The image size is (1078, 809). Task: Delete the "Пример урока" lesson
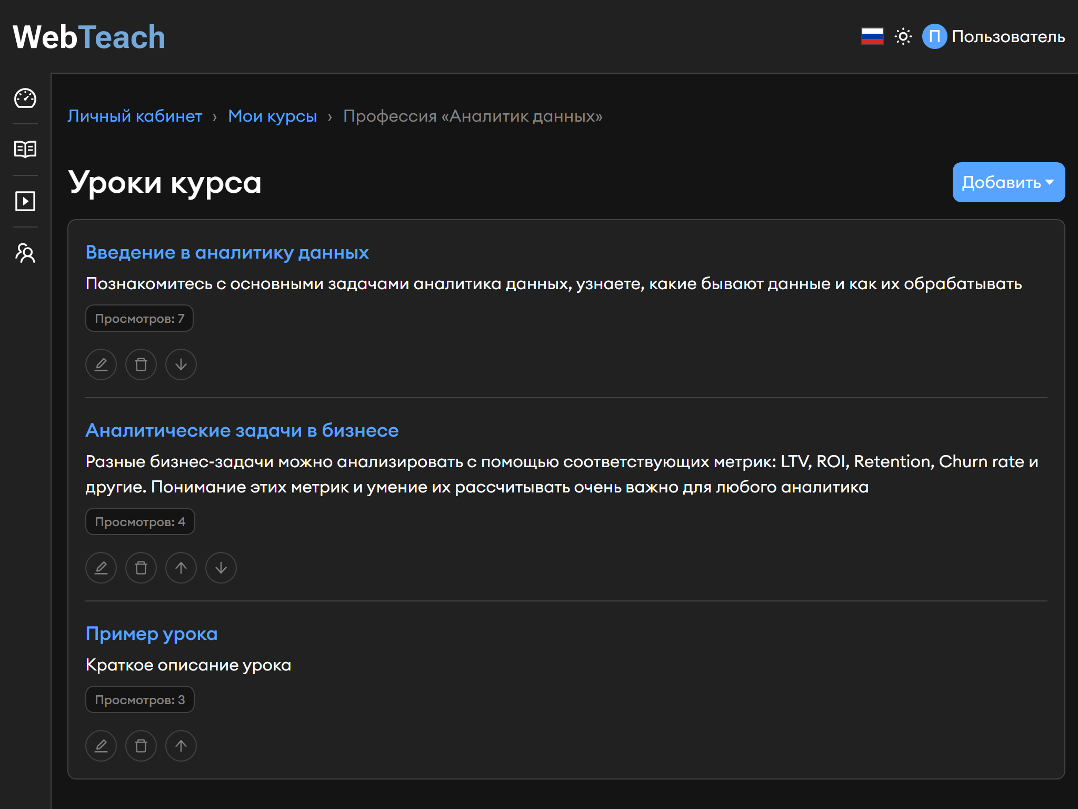(x=141, y=746)
